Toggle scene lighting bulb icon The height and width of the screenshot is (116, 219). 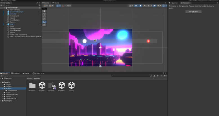[x=140, y=6]
